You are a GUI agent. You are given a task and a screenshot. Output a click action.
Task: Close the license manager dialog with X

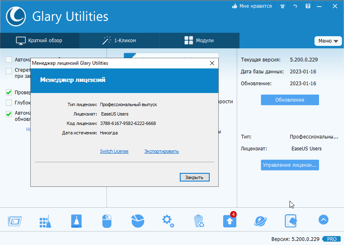click(212, 63)
